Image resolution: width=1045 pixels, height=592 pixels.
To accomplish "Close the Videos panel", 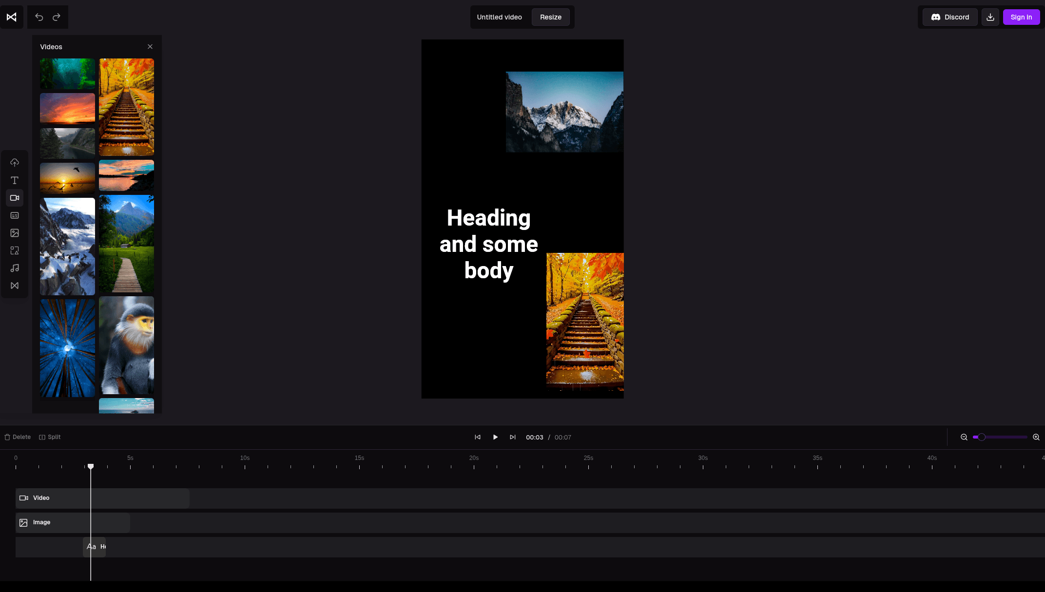I will 150,46.
